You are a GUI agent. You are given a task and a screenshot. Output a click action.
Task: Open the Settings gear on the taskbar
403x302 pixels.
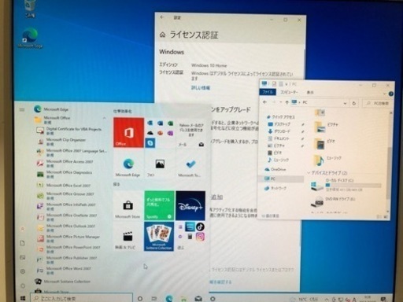tap(213, 299)
